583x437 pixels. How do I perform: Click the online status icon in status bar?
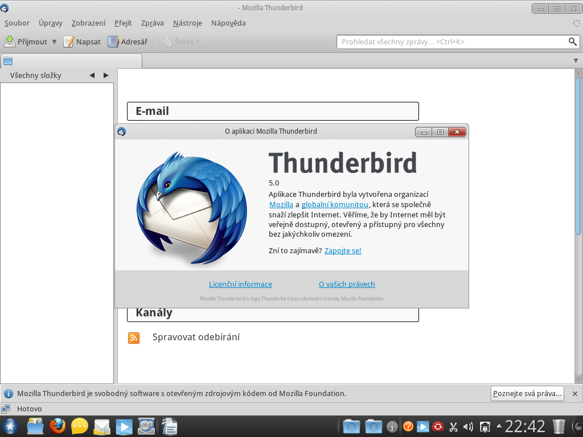[6, 409]
